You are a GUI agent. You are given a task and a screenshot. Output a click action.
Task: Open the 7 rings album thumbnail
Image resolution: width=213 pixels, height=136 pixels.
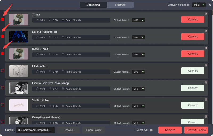(19, 19)
